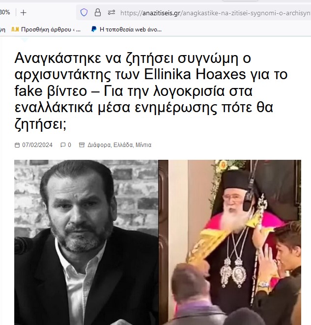Open the Μίντια category link

coord(143,145)
